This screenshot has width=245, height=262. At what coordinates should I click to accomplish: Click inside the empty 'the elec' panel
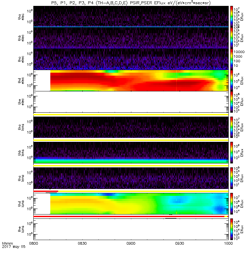click(131, 102)
